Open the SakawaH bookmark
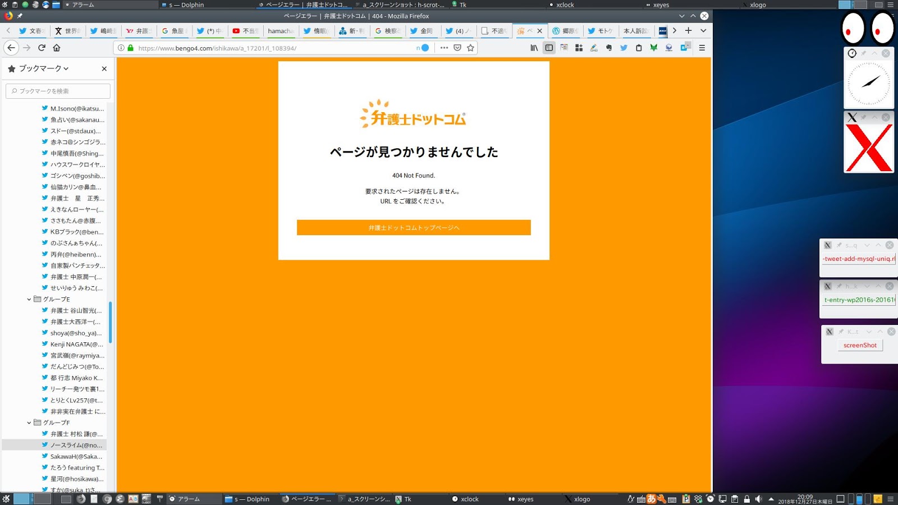This screenshot has width=898, height=505. (72, 456)
